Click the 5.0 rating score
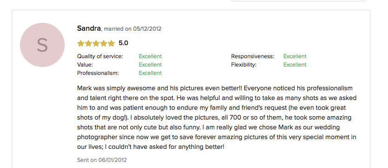This screenshot has height=168, width=388. pyautogui.click(x=123, y=43)
